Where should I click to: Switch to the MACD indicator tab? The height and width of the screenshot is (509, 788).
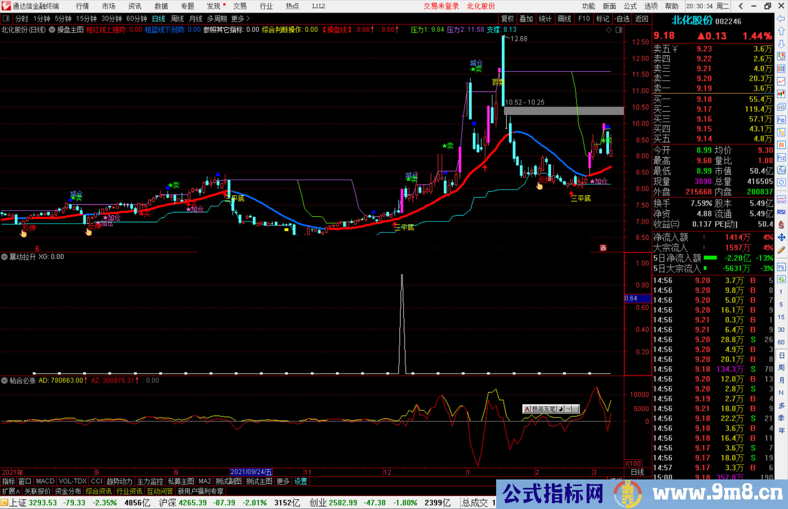[x=45, y=481]
